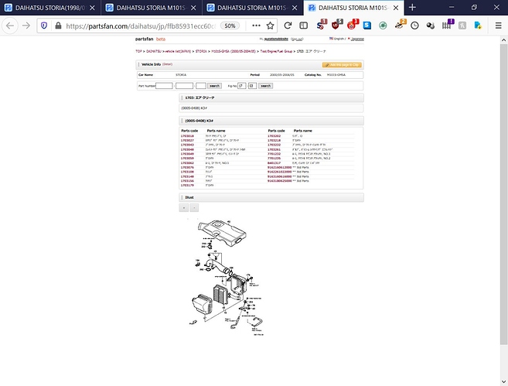Open parts code 1703062 link
Screen dimensions: 508x386
pyautogui.click(x=187, y=163)
